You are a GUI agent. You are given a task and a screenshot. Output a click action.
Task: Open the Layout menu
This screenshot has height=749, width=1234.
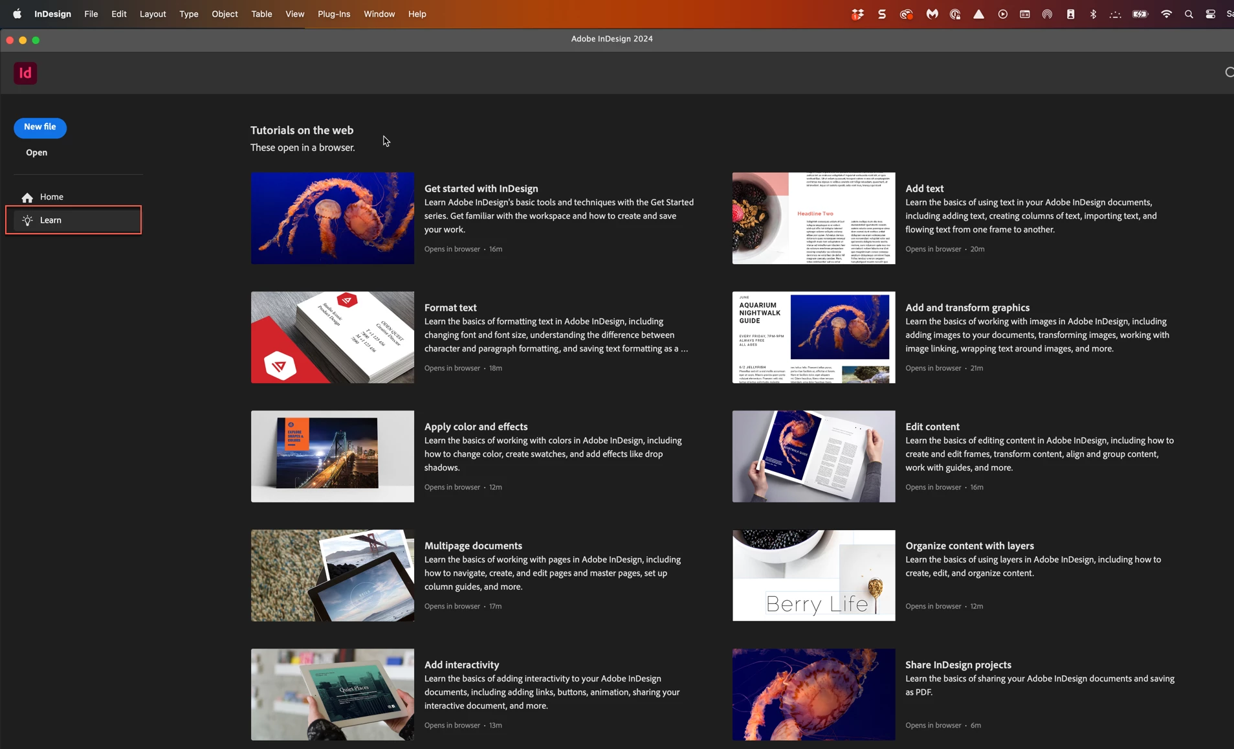coord(153,14)
